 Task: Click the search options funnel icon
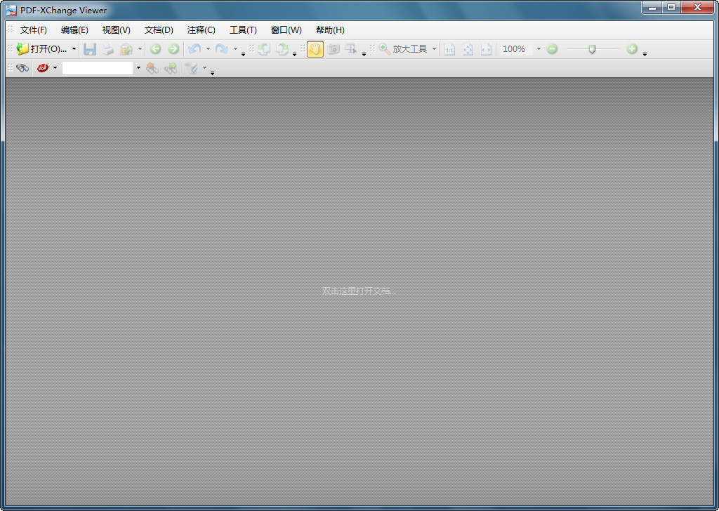point(191,68)
